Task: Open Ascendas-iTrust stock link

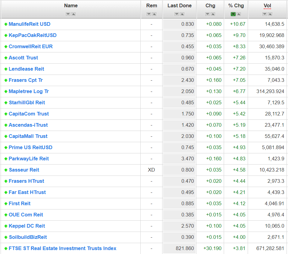Action: tap(28, 125)
